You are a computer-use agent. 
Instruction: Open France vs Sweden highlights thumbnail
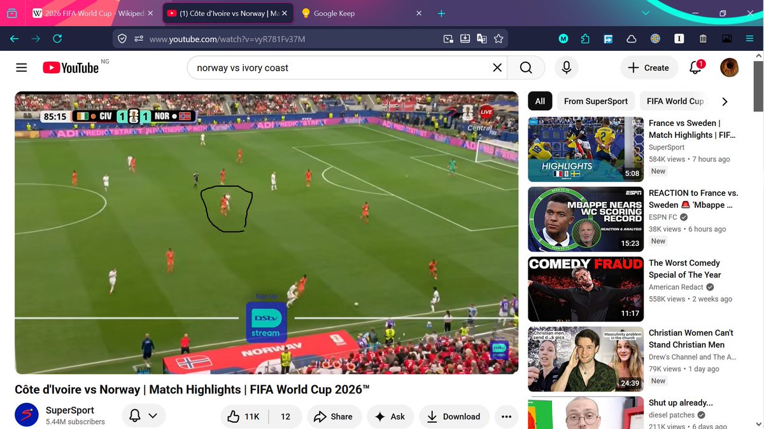point(586,149)
